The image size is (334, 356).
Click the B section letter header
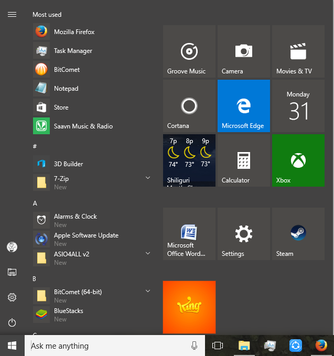(34, 279)
